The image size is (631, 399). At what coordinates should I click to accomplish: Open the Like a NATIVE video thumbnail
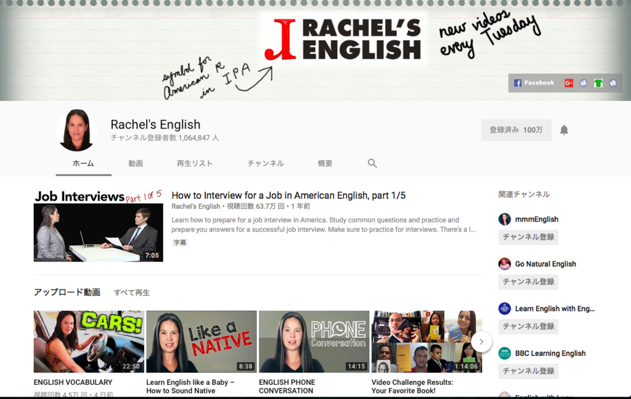(202, 342)
